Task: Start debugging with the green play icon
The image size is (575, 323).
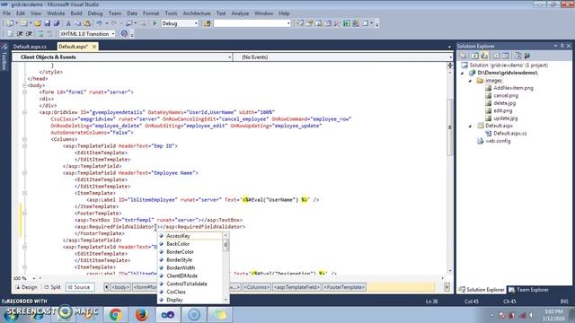Action: (155, 23)
